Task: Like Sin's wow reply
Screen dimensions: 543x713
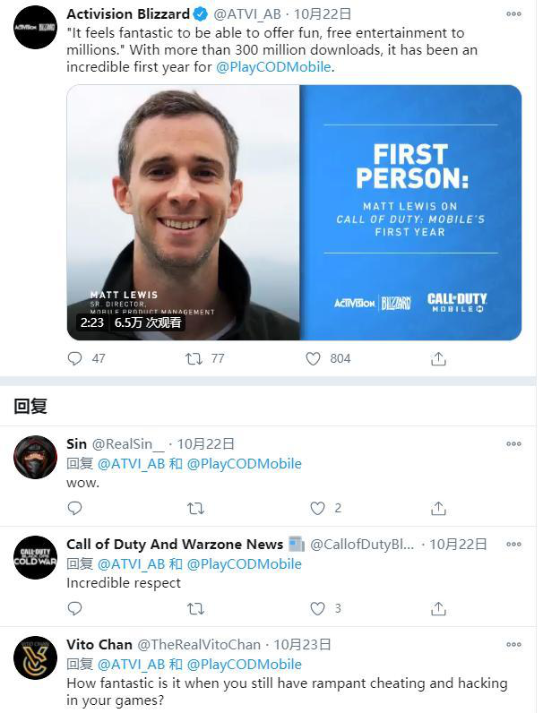Action: point(317,508)
